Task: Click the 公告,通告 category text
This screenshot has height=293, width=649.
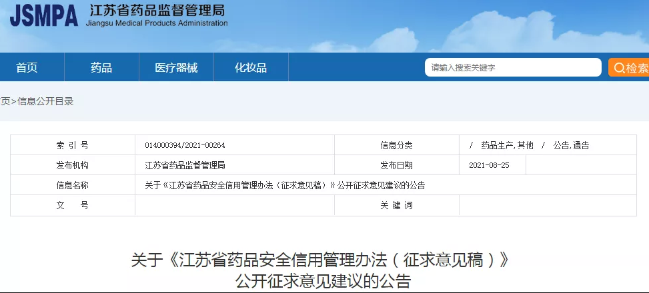Action: pyautogui.click(x=571, y=145)
